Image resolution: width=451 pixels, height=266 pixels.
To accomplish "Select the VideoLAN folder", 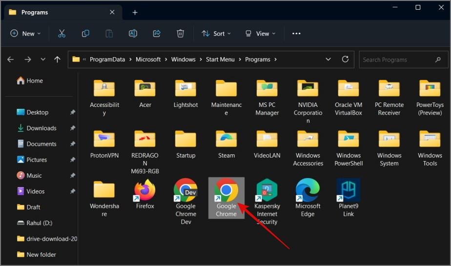I will (267, 144).
